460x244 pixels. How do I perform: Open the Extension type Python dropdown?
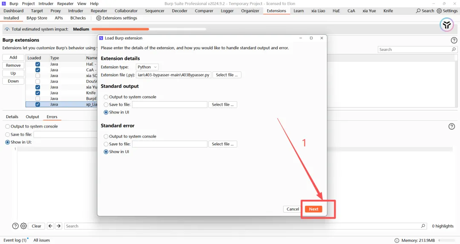147,67
